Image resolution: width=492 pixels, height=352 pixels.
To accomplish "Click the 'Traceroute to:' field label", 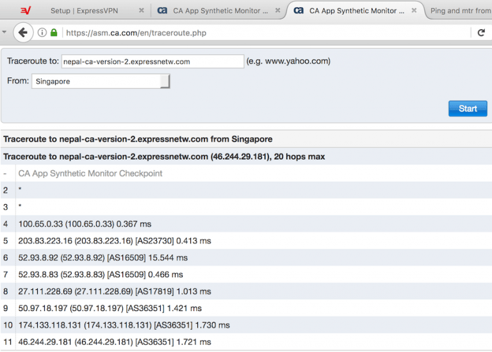I will coord(33,61).
